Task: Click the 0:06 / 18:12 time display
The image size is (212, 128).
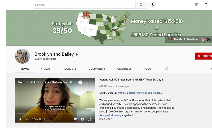Action: pyautogui.click(x=38, y=119)
